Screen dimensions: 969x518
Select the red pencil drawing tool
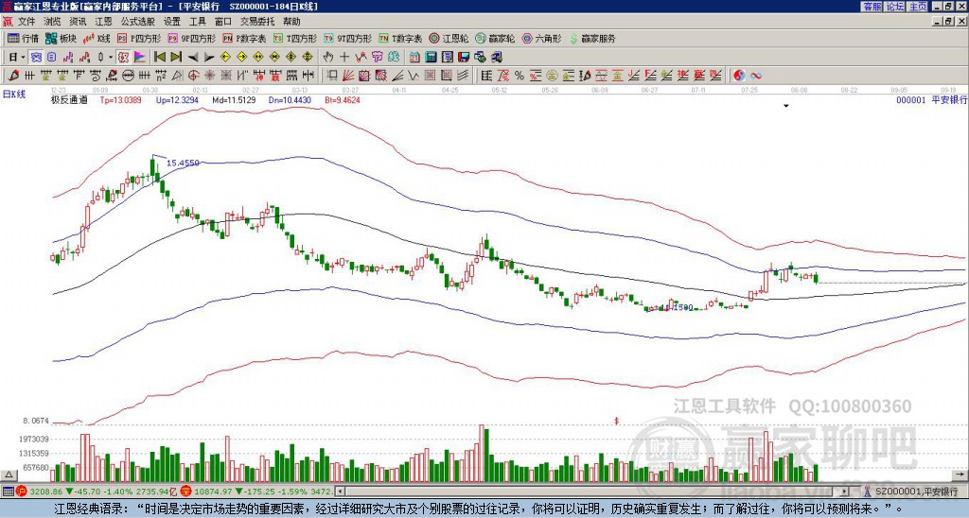(12, 76)
